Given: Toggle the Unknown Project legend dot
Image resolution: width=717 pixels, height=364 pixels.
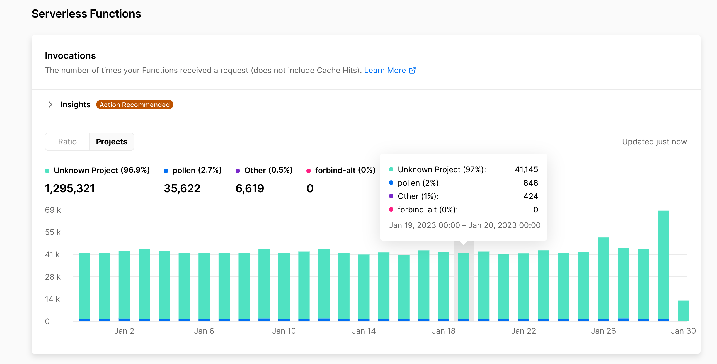Looking at the screenshot, I should 47,171.
